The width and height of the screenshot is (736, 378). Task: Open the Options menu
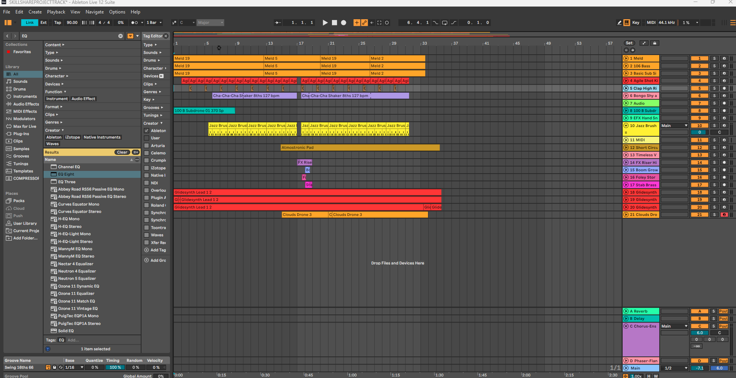[117, 12]
